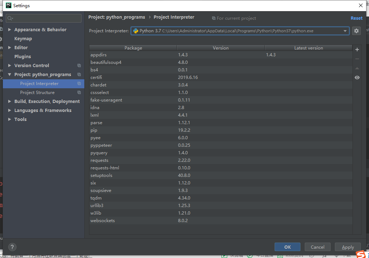The width and height of the screenshot is (369, 258).
Task: Select the pyee package row
Action: [221, 137]
